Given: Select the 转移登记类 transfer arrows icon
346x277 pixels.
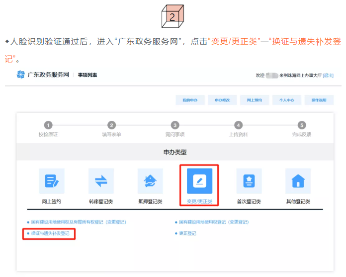Looking at the screenshot, I should tap(101, 181).
